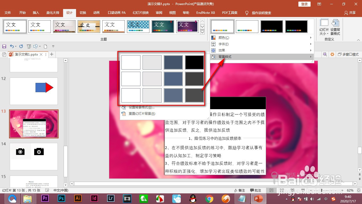The height and width of the screenshot is (204, 362).
Task: Open the 幻灯片大小 slide size dropdown
Action: [x=324, y=27]
